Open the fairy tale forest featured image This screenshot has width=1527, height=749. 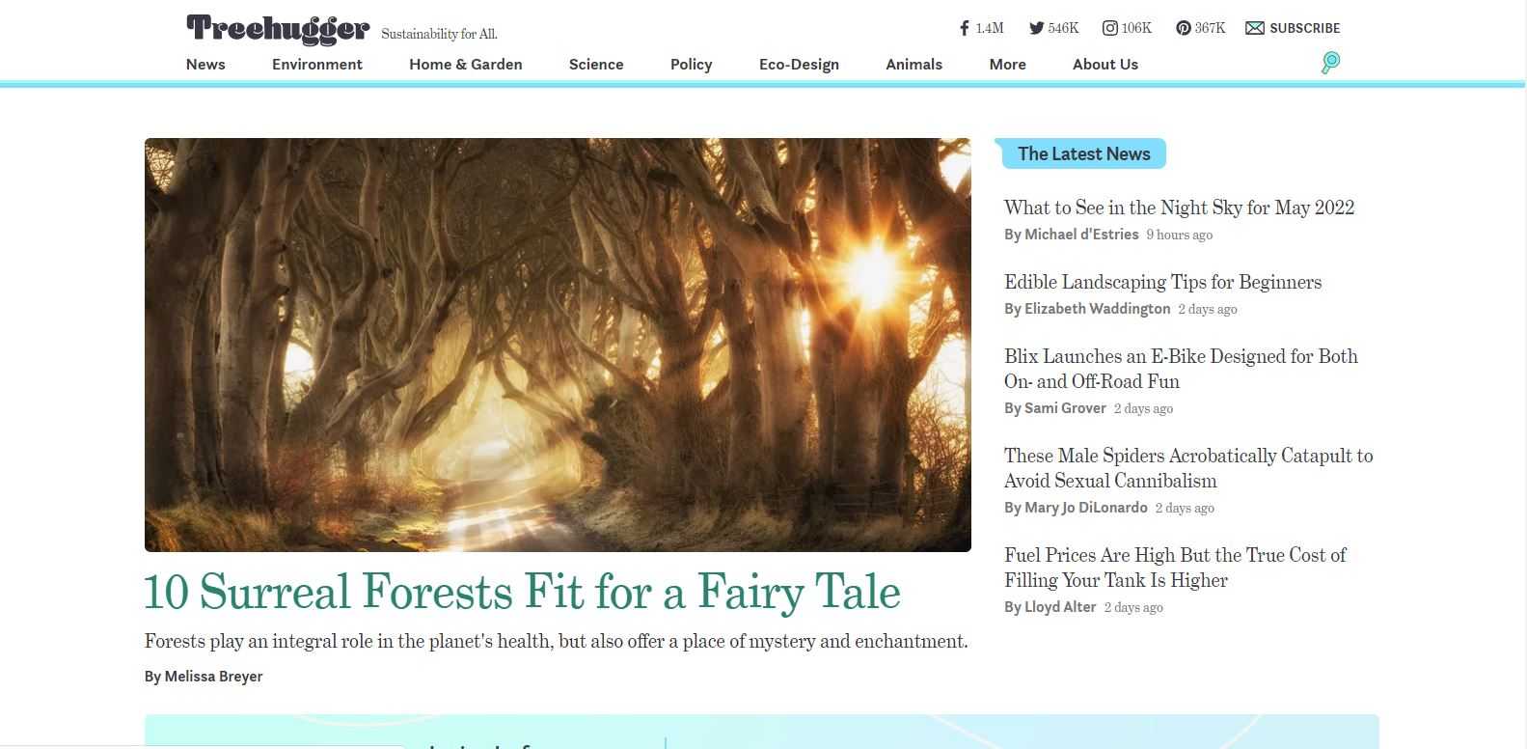tap(558, 345)
